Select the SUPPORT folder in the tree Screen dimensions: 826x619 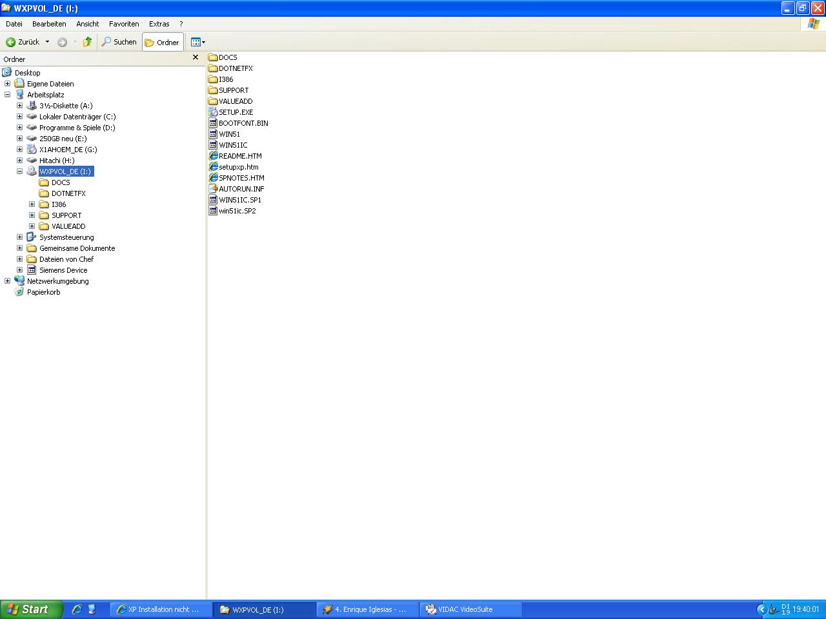[66, 215]
